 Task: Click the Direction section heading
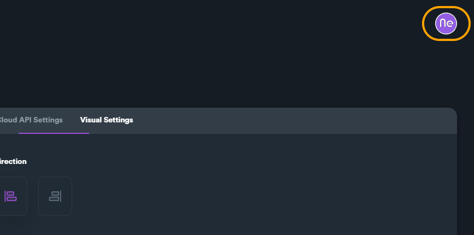[x=13, y=162]
